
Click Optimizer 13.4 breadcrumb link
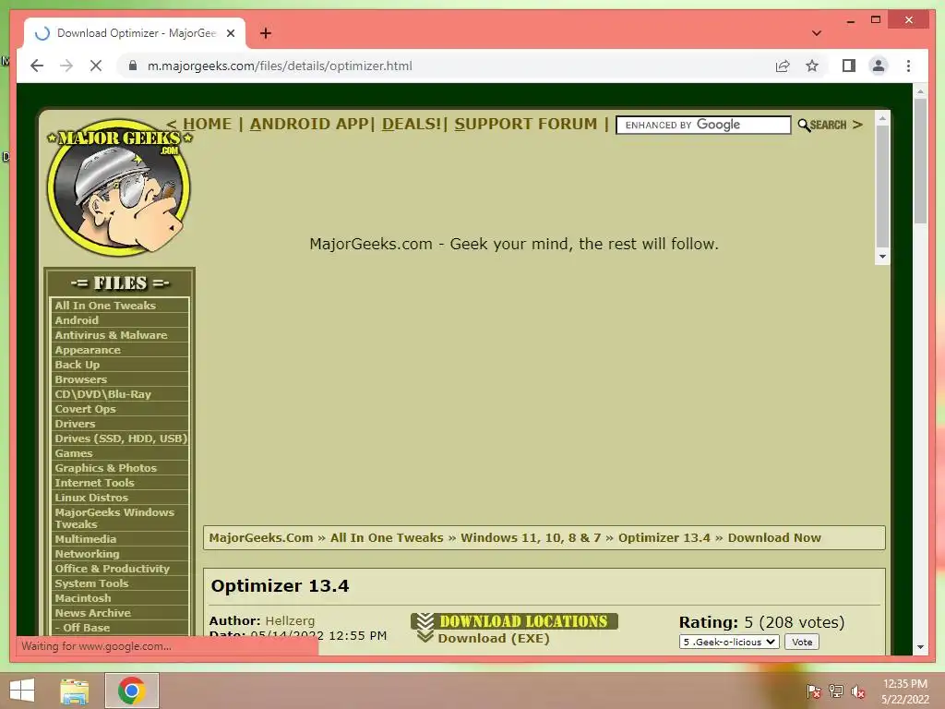point(664,538)
